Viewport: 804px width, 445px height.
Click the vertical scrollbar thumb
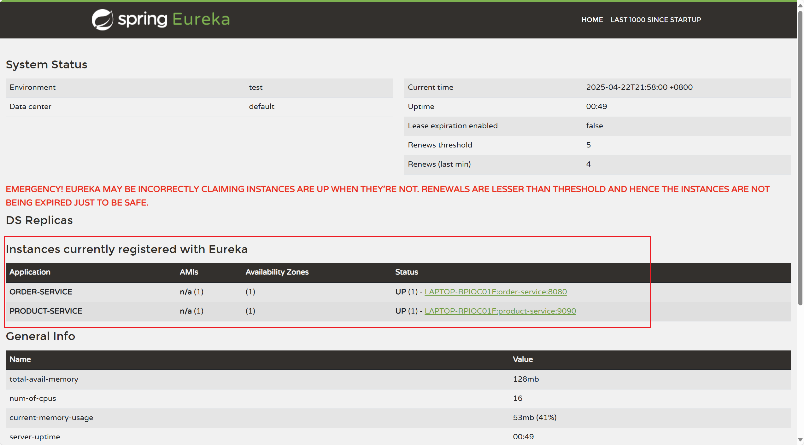pyautogui.click(x=800, y=158)
